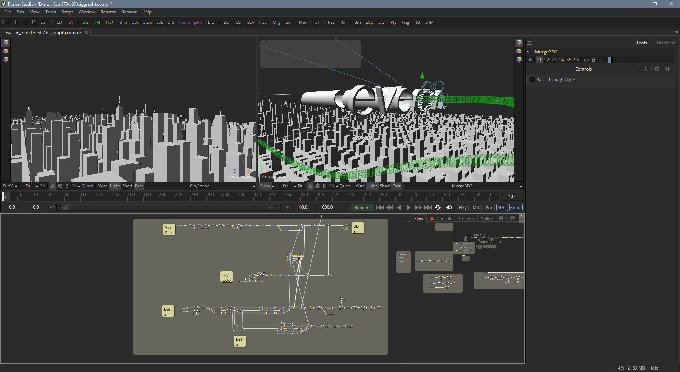This screenshot has width=680, height=372.
Task: Add a Blur node from the toolbar
Action: (x=212, y=22)
